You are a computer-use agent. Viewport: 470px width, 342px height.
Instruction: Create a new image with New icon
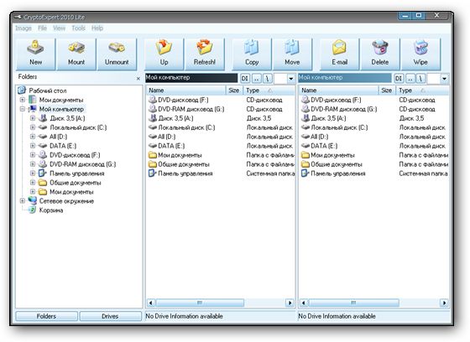(35, 54)
